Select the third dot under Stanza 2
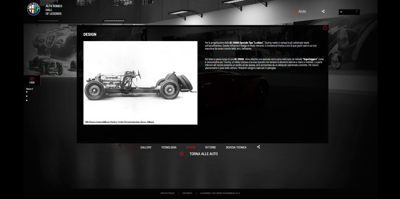The image size is (400, 199). tap(27, 100)
